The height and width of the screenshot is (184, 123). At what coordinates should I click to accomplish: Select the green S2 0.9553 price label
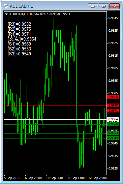(x=113, y=133)
